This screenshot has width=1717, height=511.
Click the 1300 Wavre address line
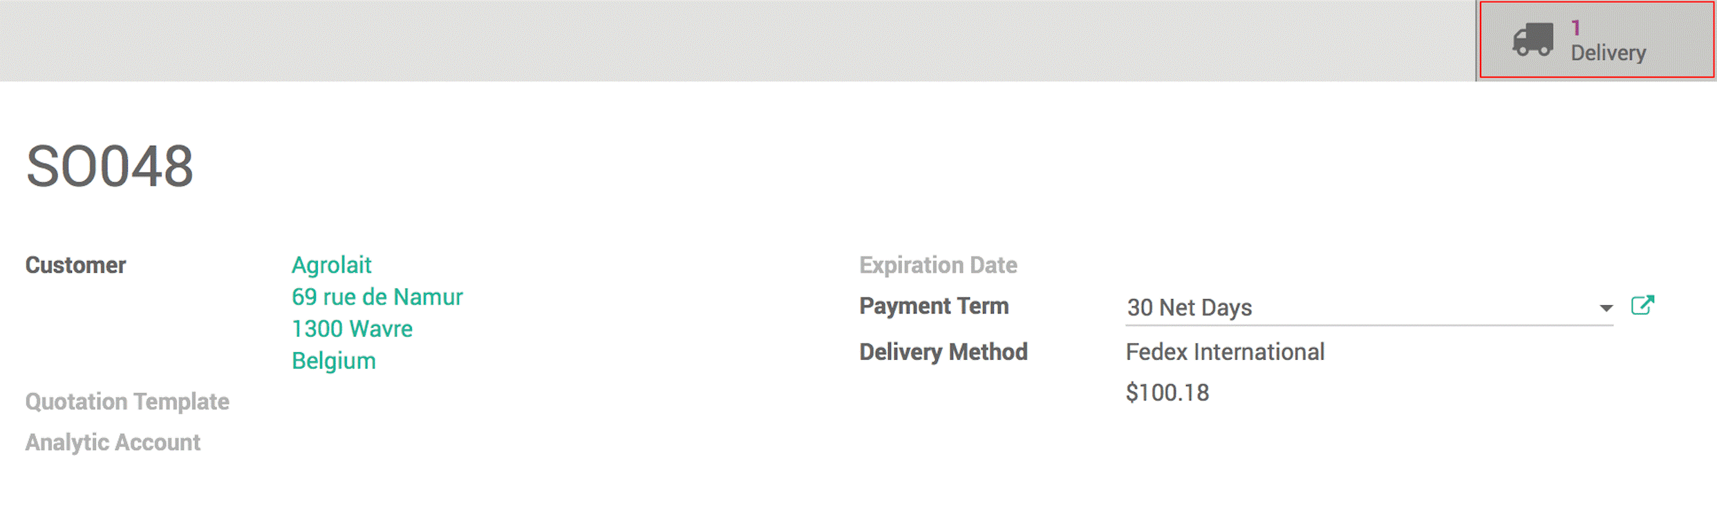pyautogui.click(x=352, y=329)
